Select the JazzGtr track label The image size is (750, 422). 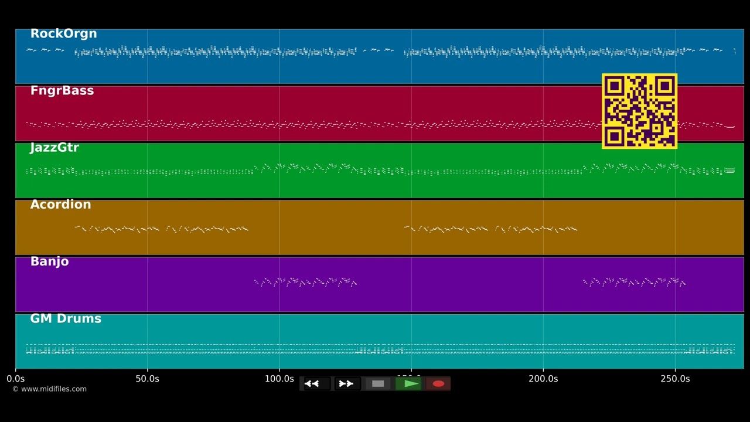[54, 148]
